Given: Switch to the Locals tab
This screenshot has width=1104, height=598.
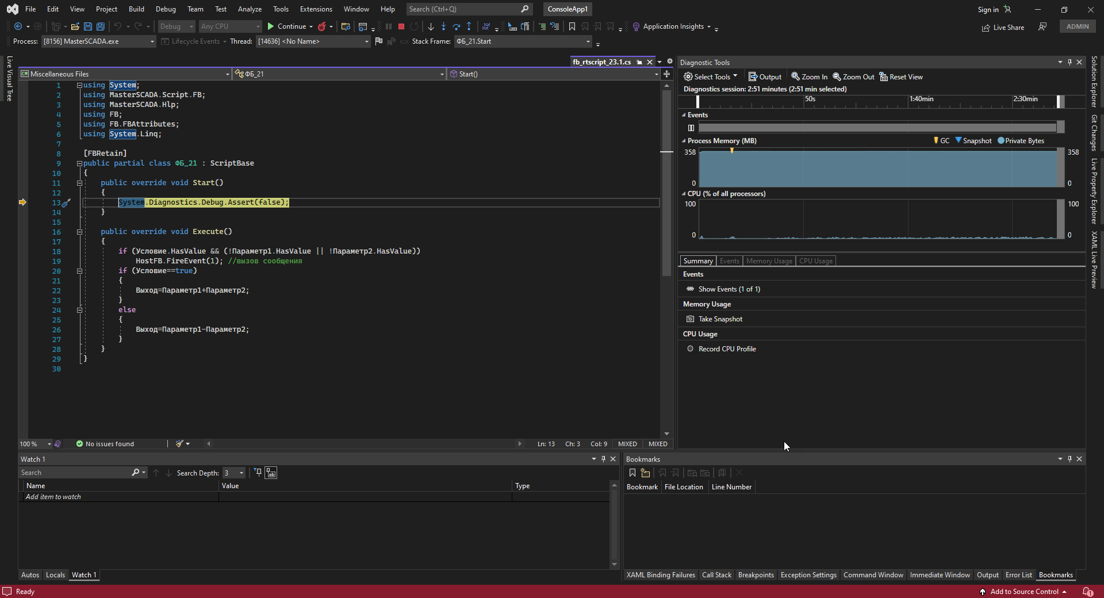Looking at the screenshot, I should [x=55, y=575].
